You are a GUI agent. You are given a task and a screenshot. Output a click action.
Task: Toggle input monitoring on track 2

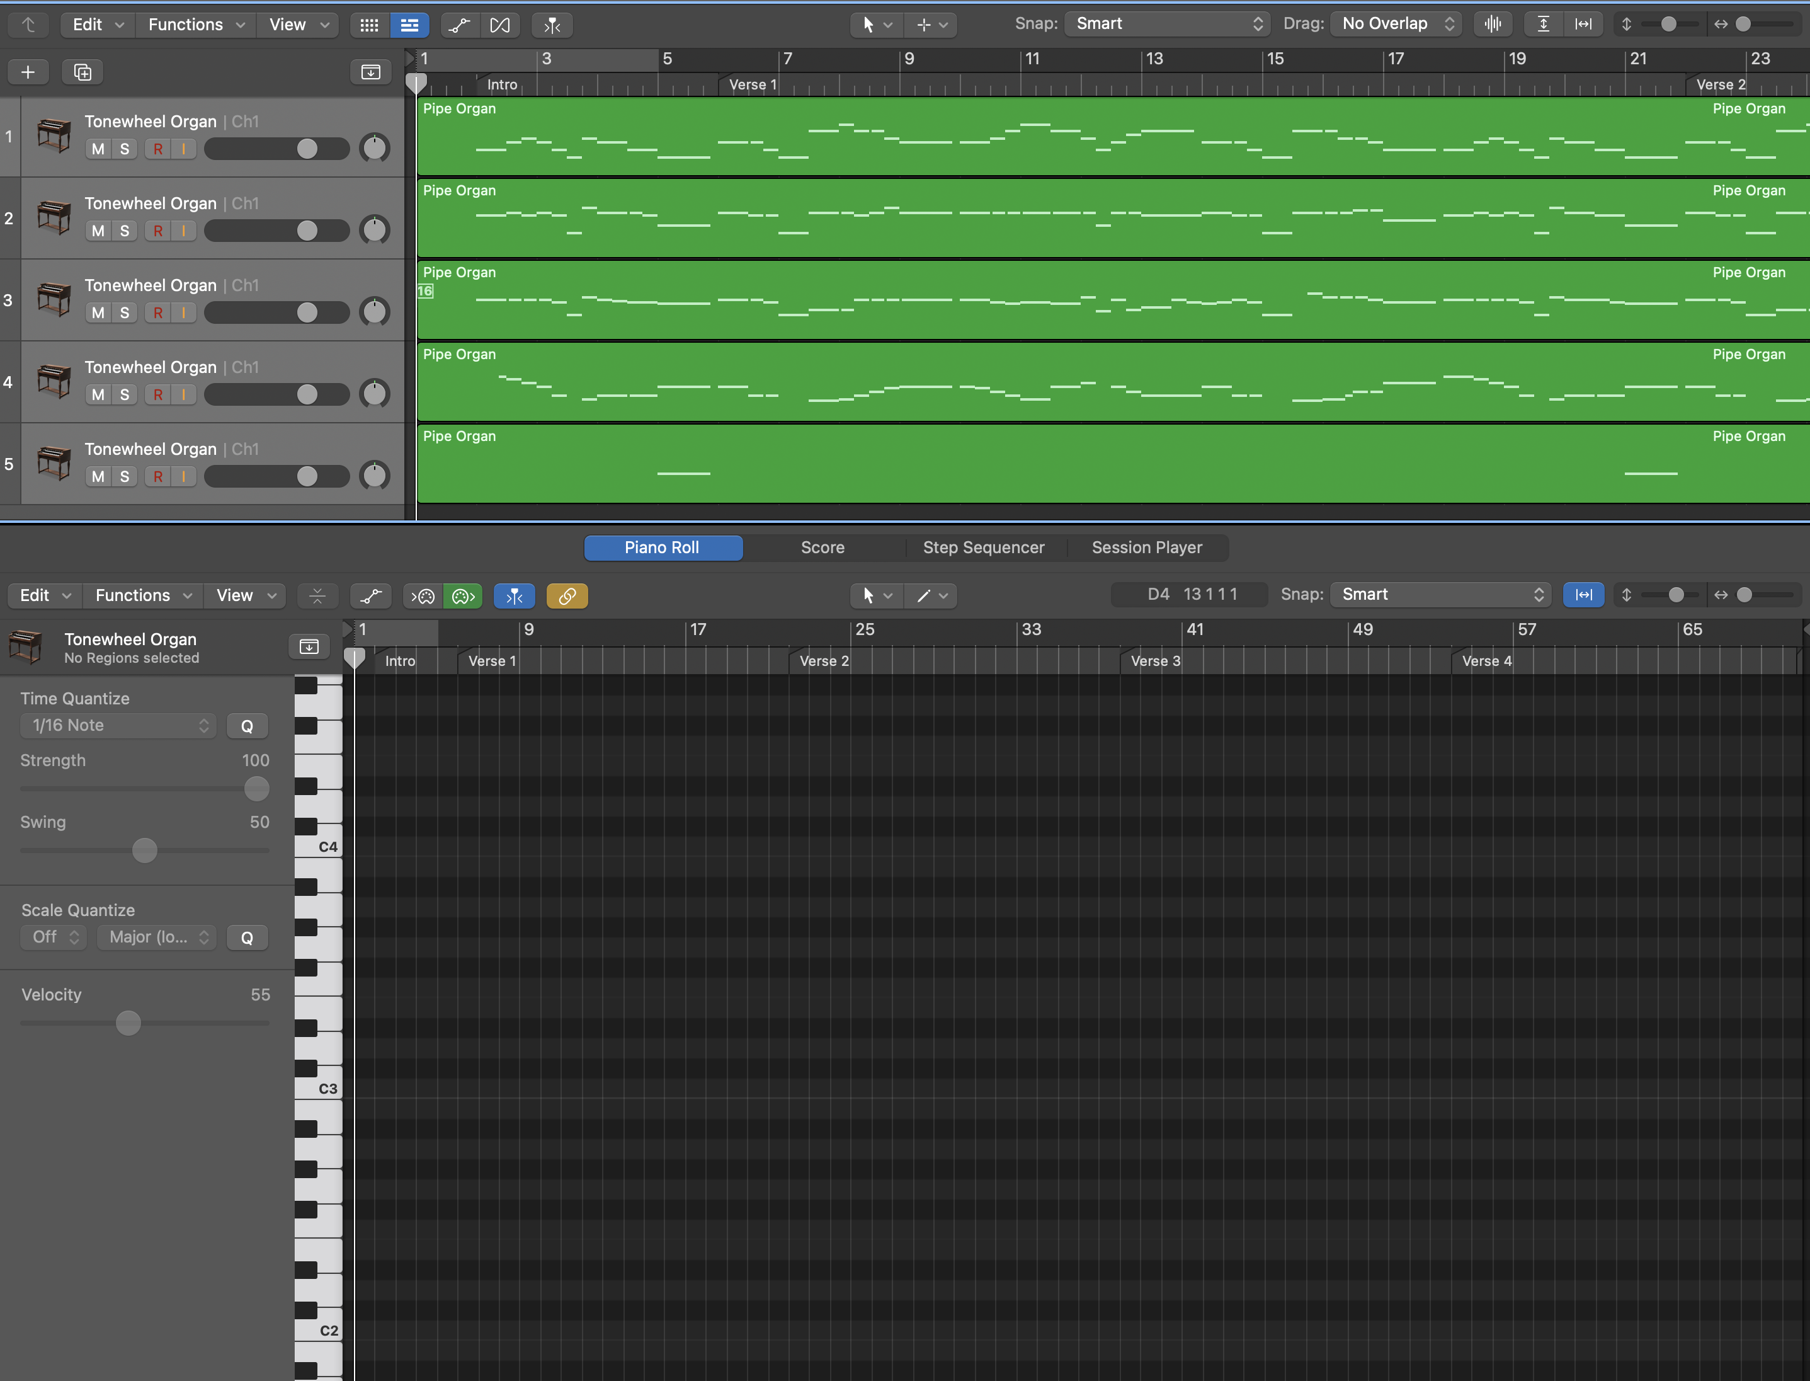[x=183, y=231]
